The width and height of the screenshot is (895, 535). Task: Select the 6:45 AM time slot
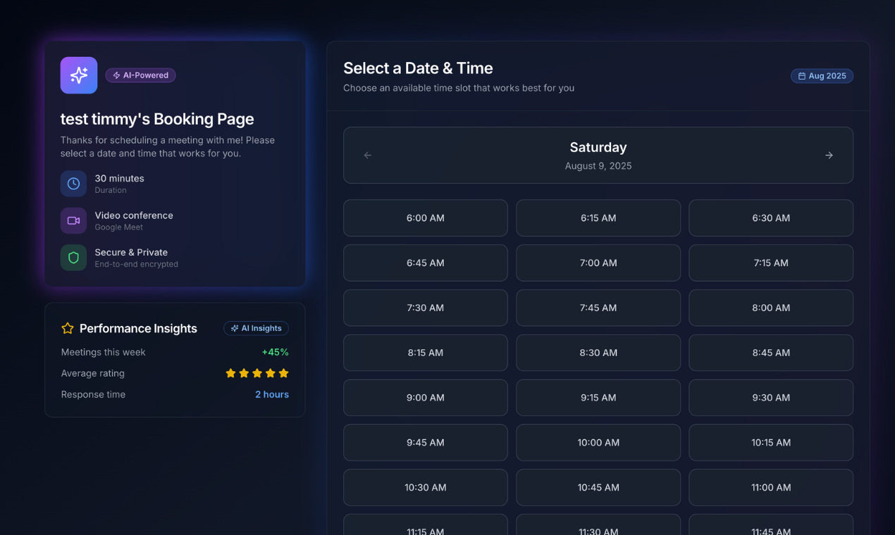point(425,263)
